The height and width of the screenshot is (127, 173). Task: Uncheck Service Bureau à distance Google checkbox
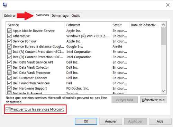coord(9,46)
